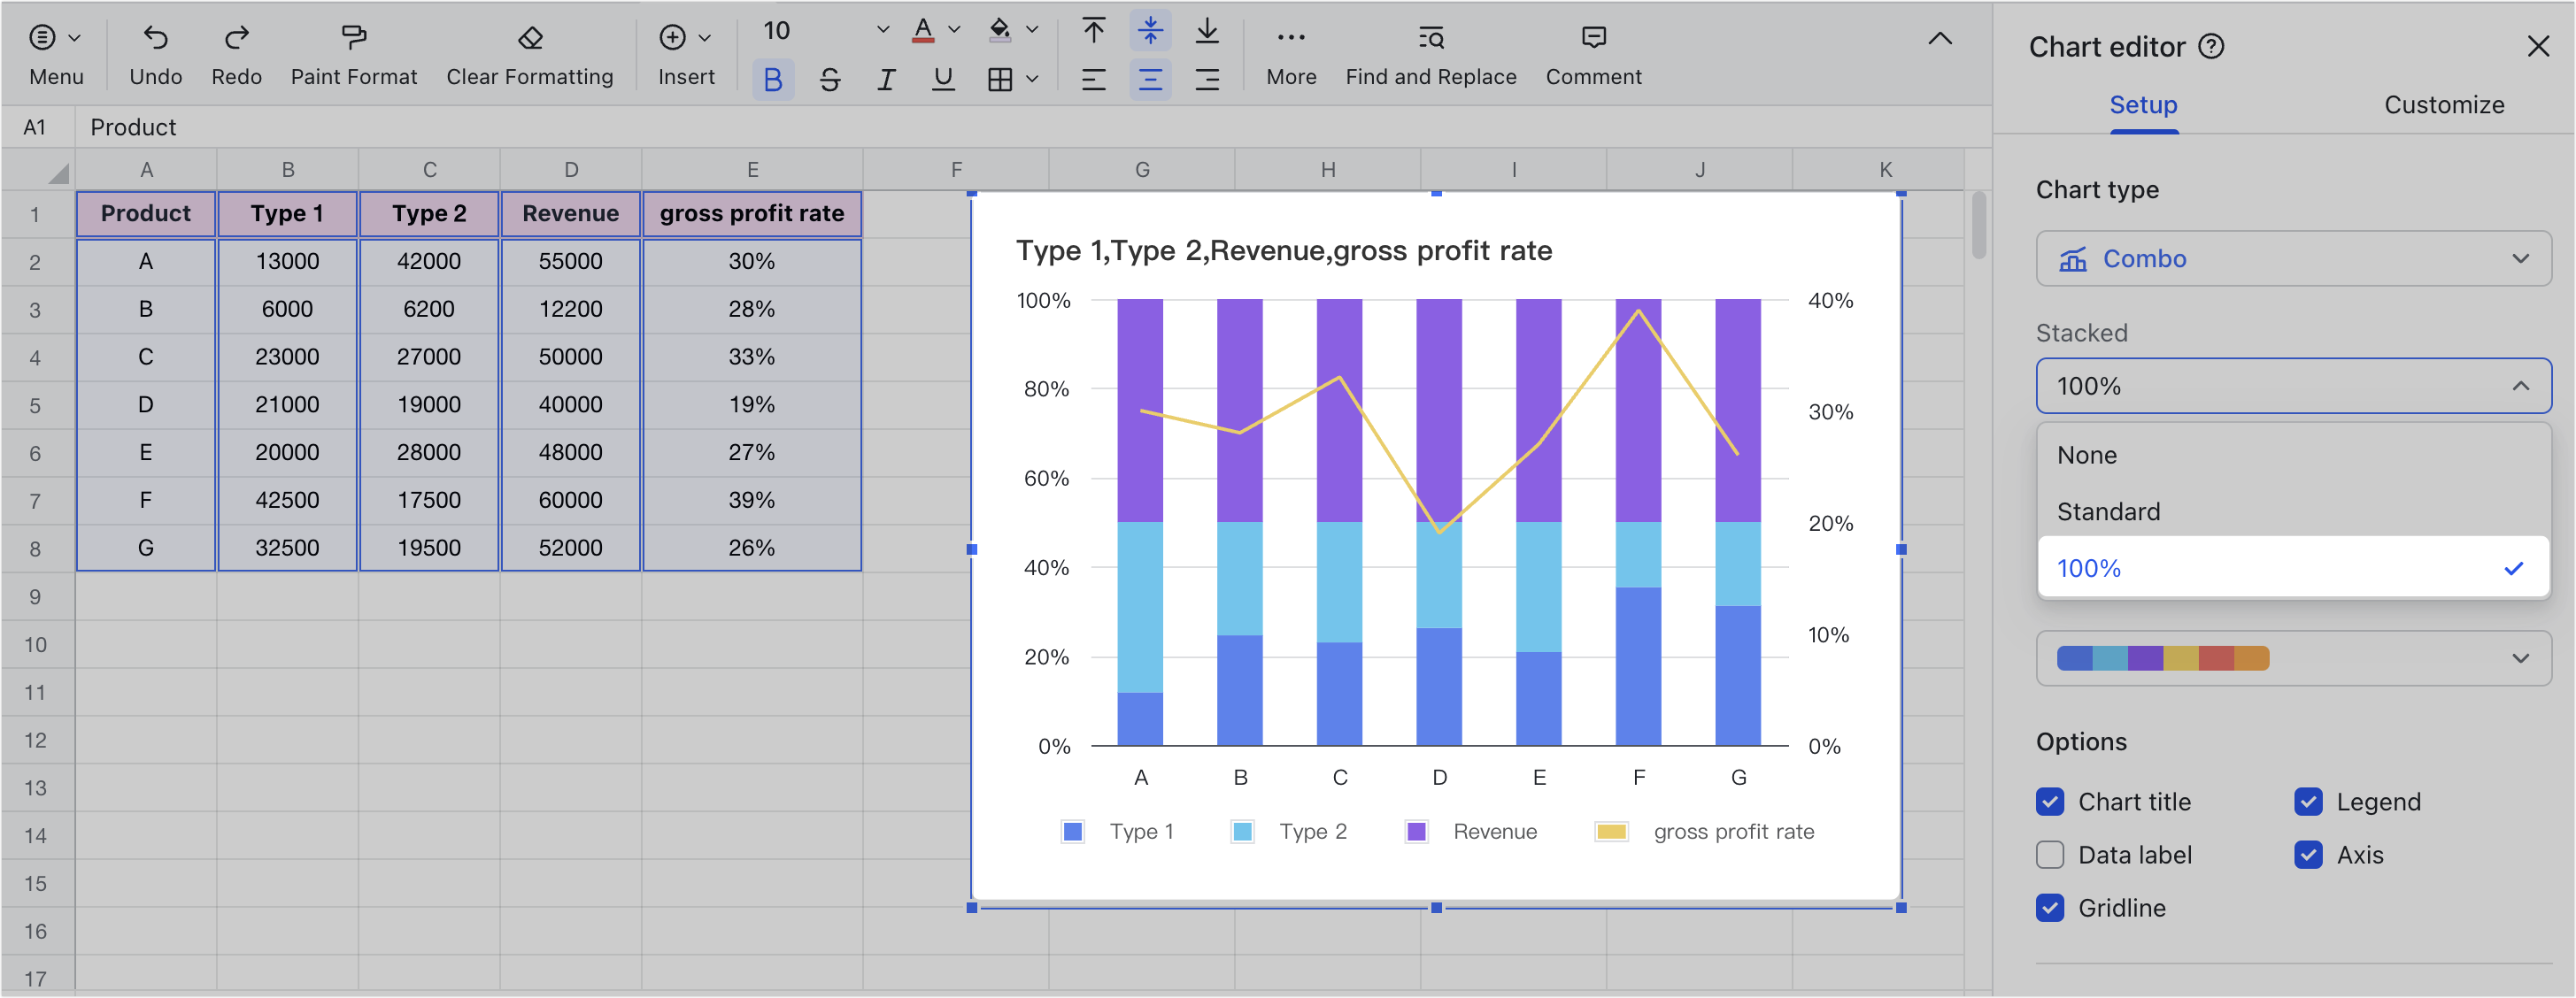Screen dimensions: 2576x998
Task: Open the Combo chart type dropdown
Action: click(x=2292, y=258)
